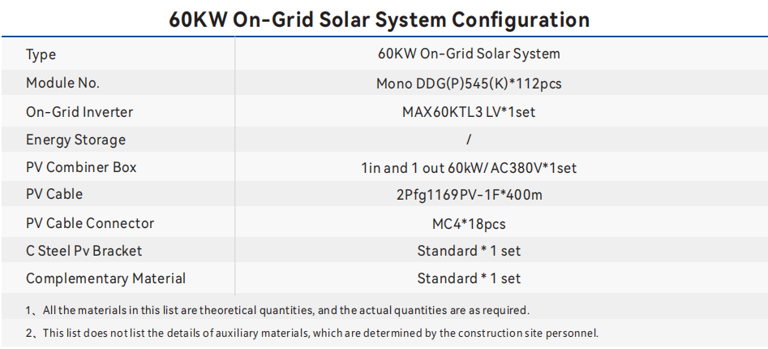The image size is (768, 349).
Task: Click the "2Pfg1169PV-1F*400m" cable value
Action: coord(469,196)
